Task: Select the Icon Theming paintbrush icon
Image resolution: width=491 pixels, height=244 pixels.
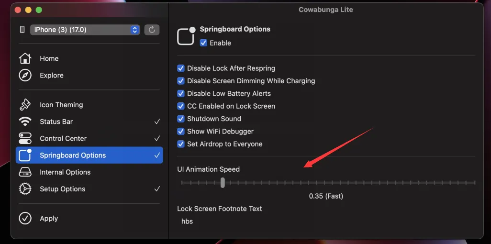Action: tap(25, 105)
